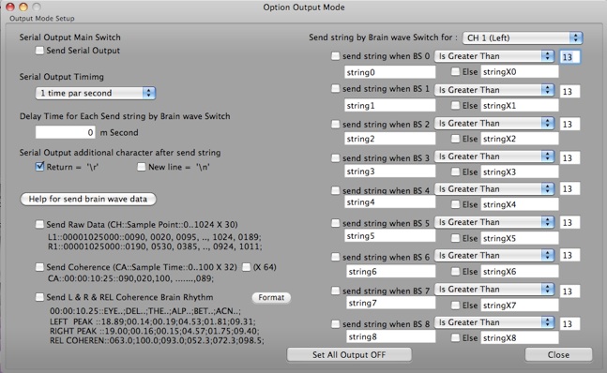
Task: Click Help for send brain wave data
Action: (88, 199)
